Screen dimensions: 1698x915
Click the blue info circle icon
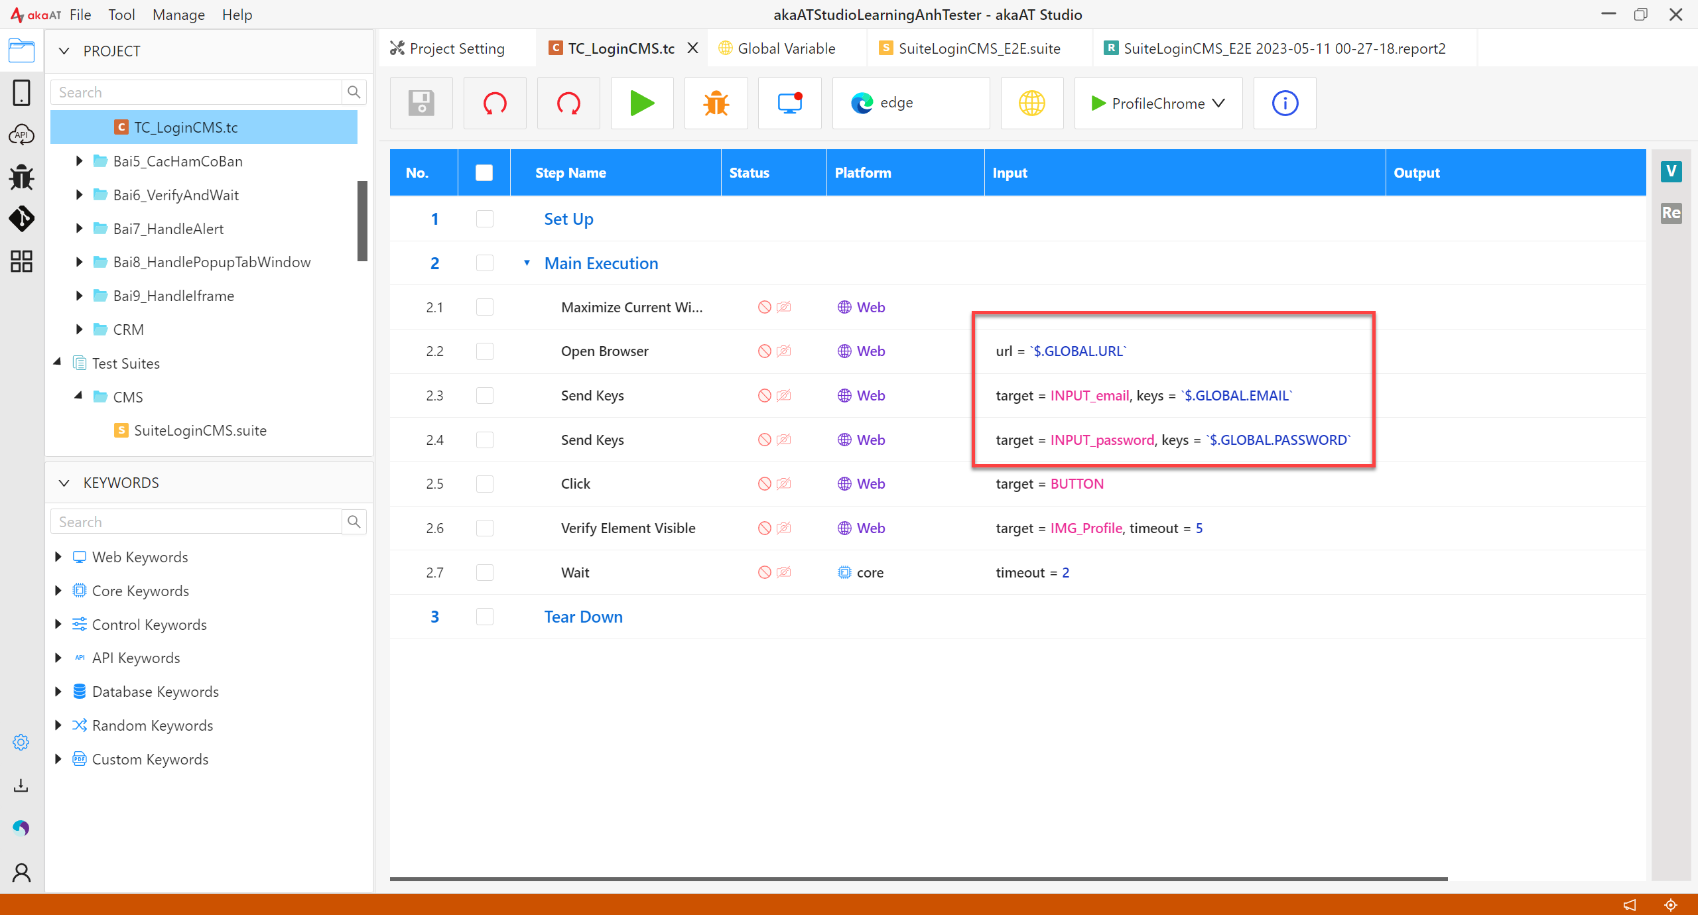[x=1284, y=103]
